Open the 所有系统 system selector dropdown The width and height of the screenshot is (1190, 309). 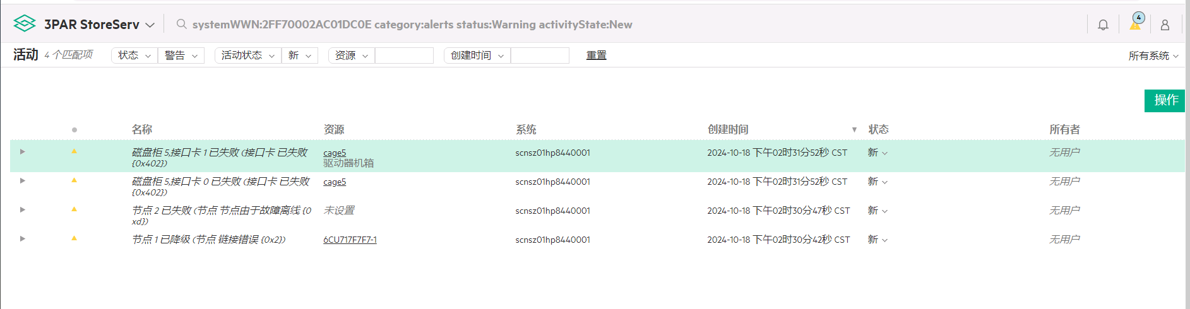[x=1153, y=55]
